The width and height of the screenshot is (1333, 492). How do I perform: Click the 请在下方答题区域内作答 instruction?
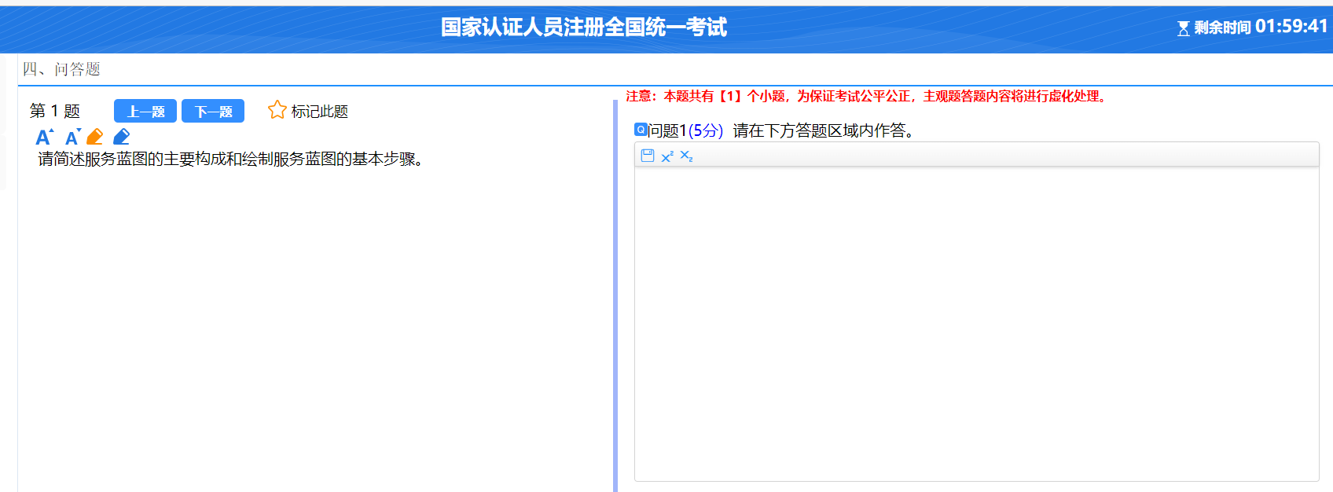pyautogui.click(x=824, y=130)
